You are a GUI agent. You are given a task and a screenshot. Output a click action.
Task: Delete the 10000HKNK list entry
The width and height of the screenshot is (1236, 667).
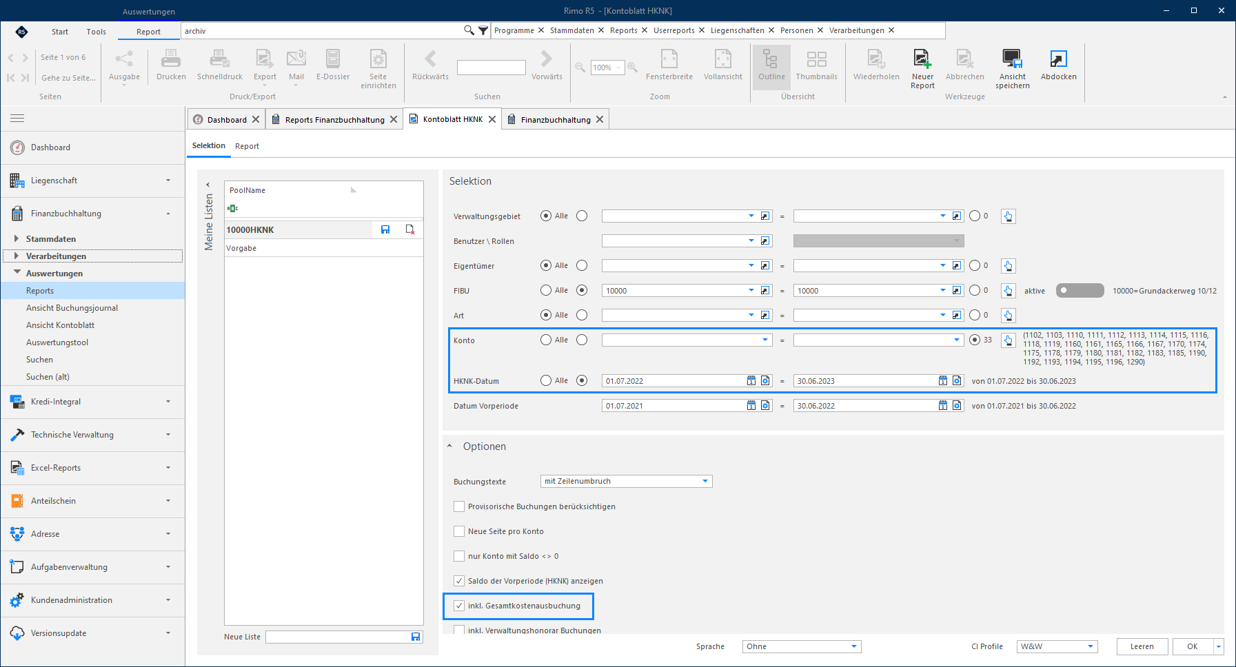coord(410,229)
